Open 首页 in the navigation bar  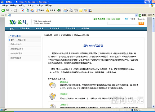[12, 29]
